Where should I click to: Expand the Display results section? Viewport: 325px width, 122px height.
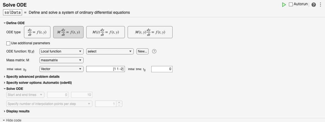point(18,111)
